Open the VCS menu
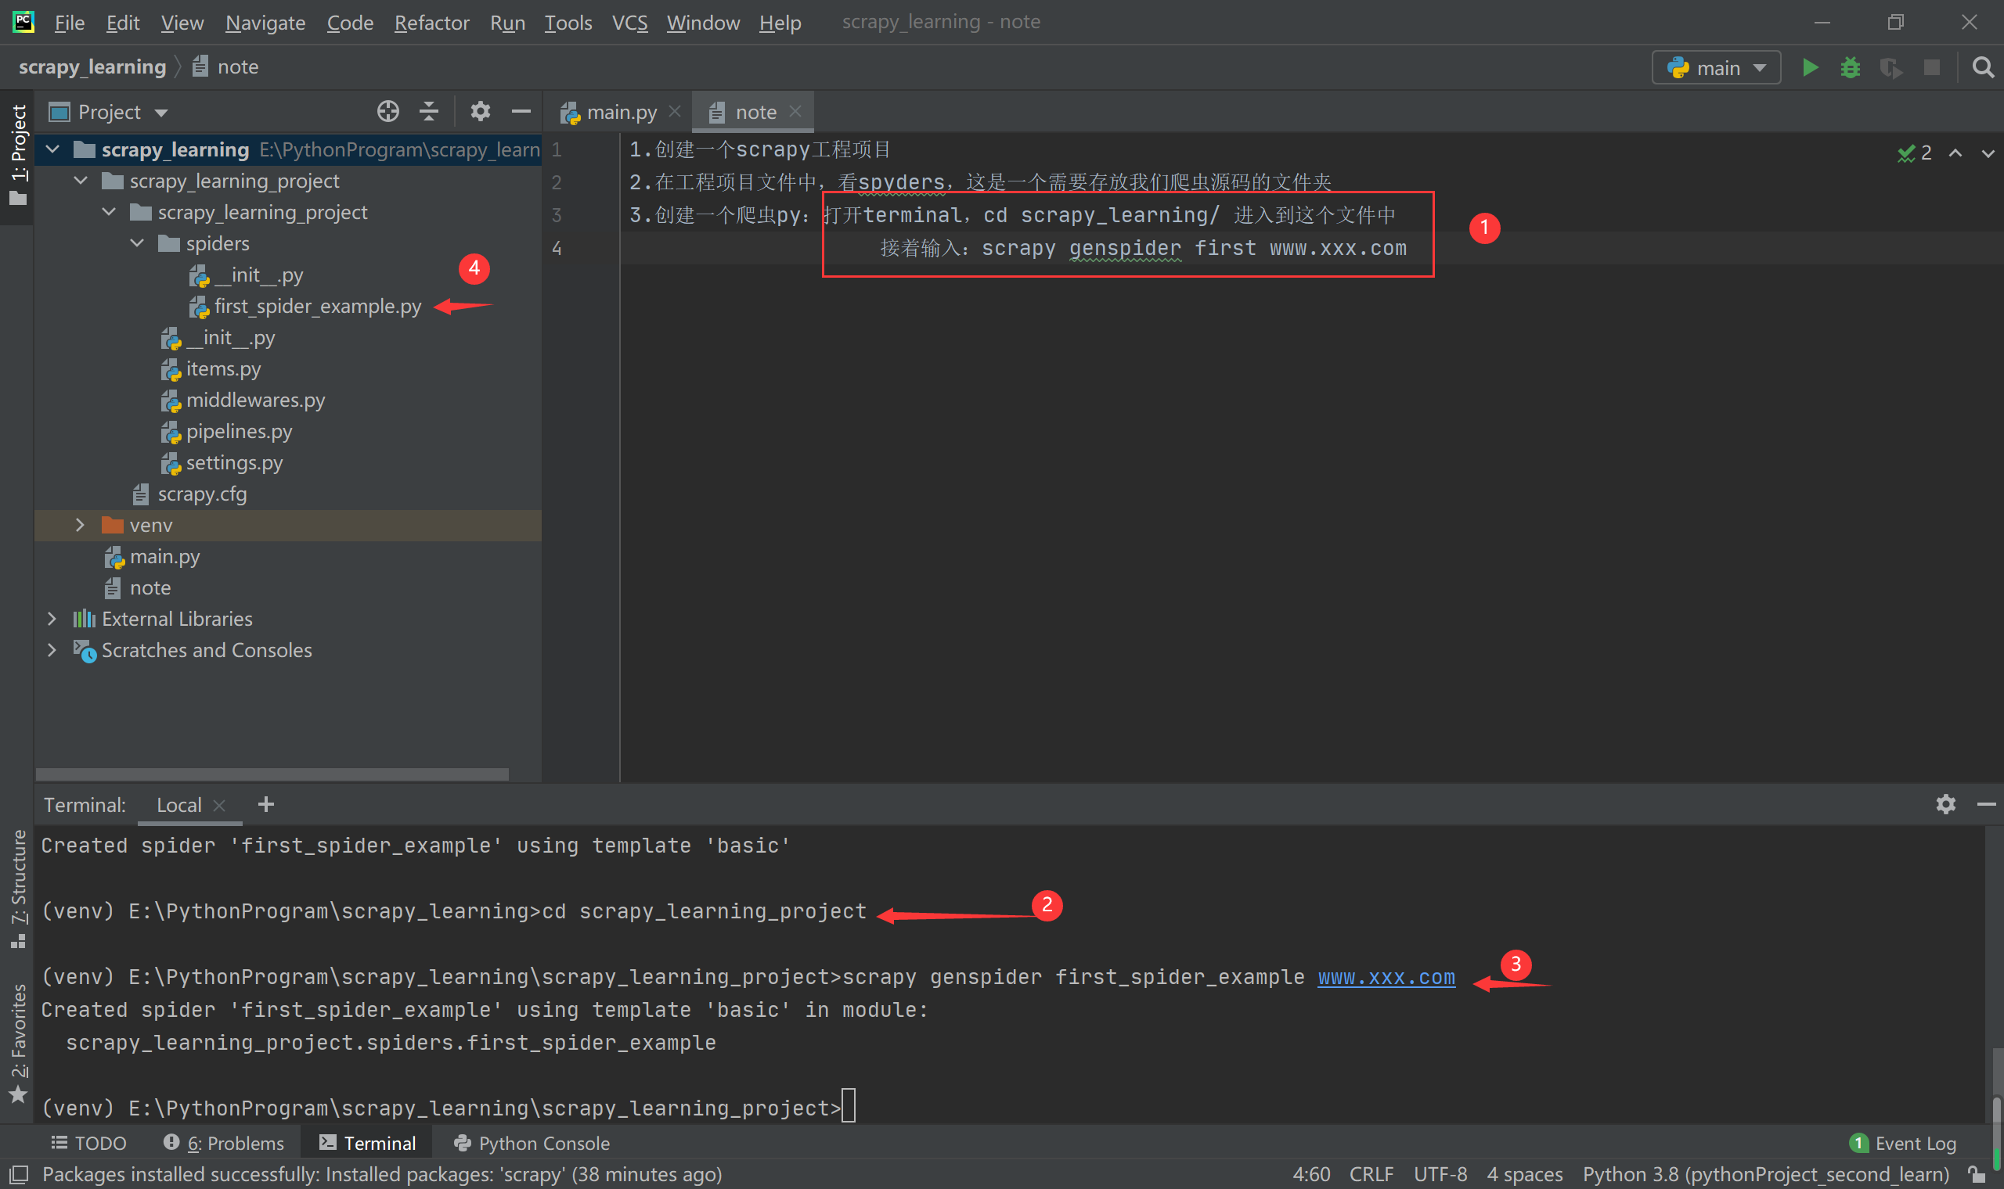2004x1189 pixels. coord(629,23)
